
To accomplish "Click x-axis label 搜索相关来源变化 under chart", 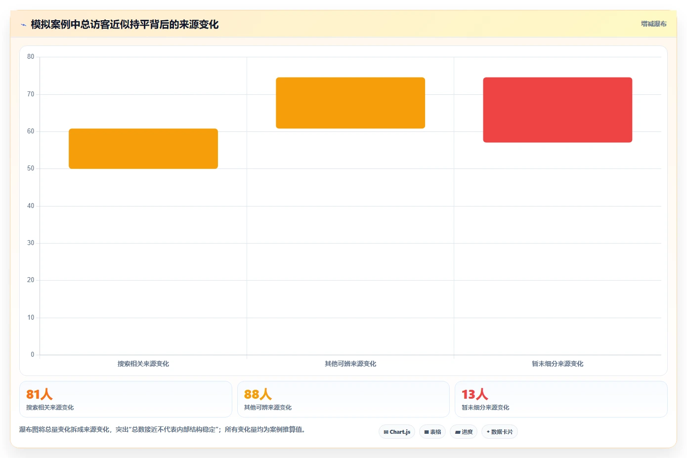I will point(143,364).
